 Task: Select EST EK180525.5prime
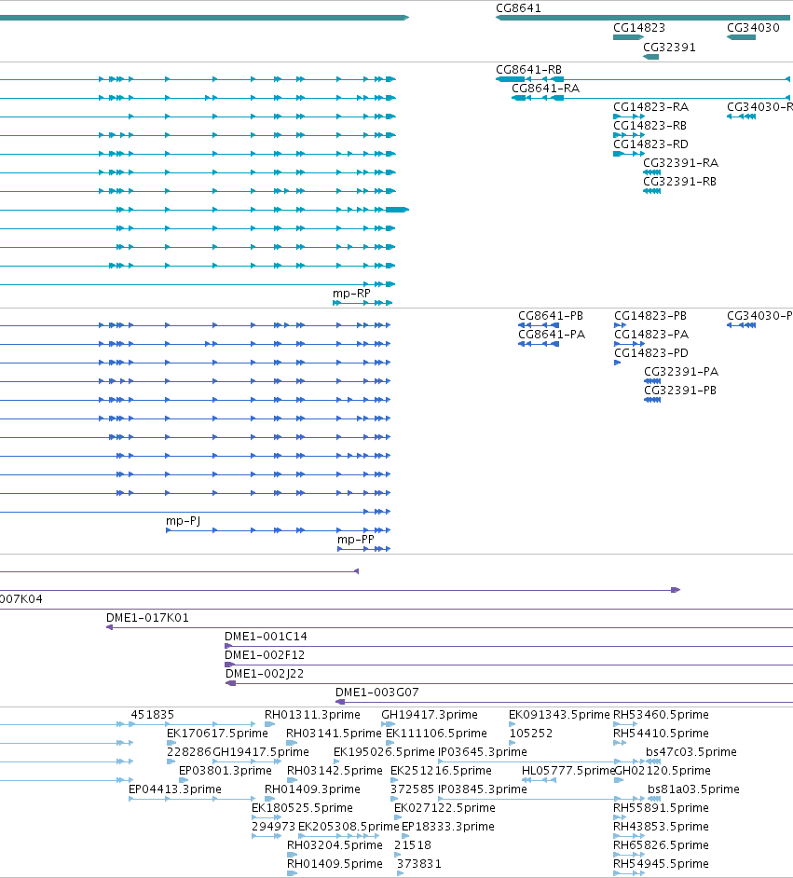(267, 817)
